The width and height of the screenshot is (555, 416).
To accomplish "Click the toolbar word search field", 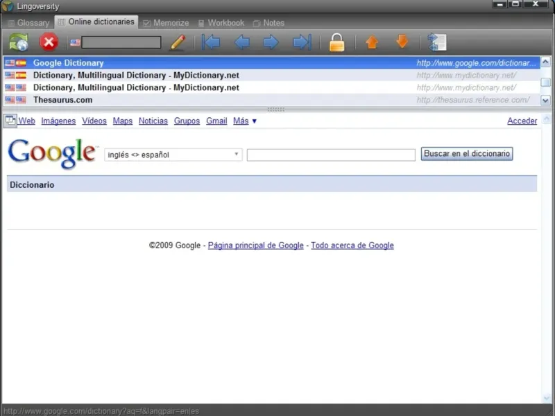I will pyautogui.click(x=121, y=42).
